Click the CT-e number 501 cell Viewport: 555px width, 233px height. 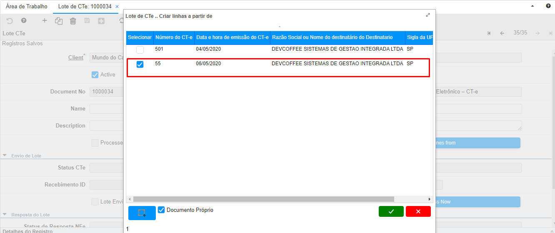click(159, 49)
